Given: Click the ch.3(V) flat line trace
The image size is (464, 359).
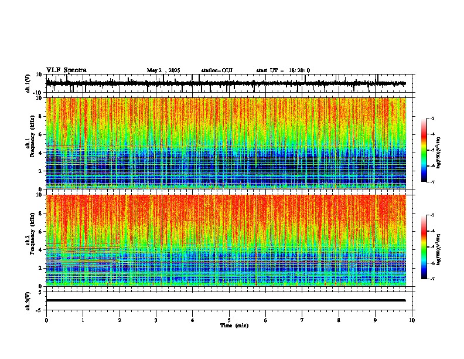Looking at the screenshot, I should click(x=226, y=300).
